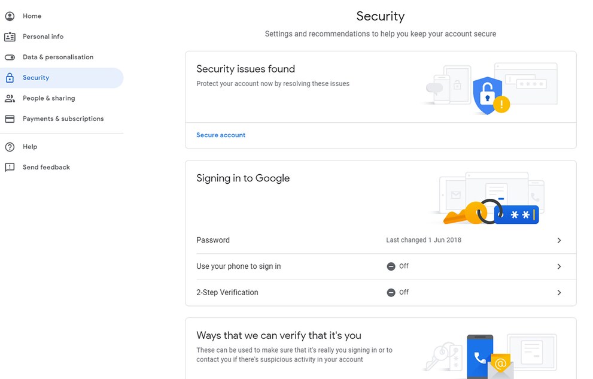Click the Off status for 2-Step Verification
The image size is (593, 379).
coord(397,292)
